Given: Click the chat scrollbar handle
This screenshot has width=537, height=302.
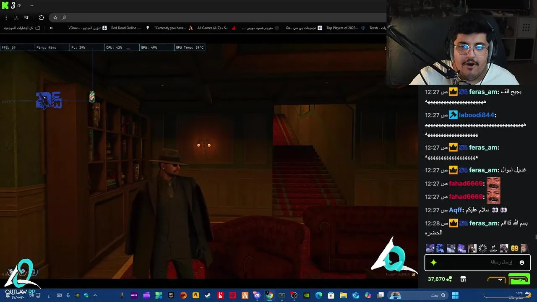Looking at the screenshot, I should pyautogui.click(x=535, y=237).
